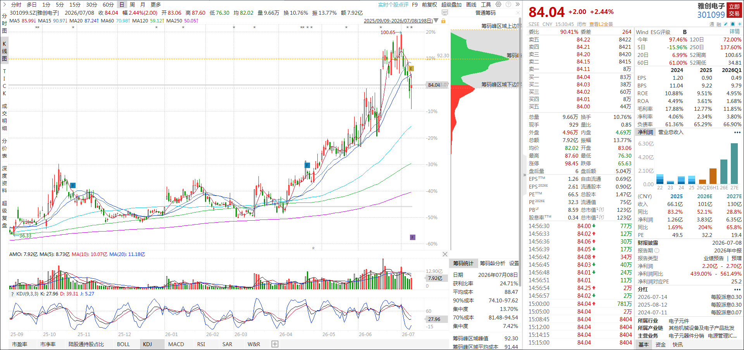Expand more tools double-arrow icon
This screenshot has width=744, height=350.
tap(518, 4)
